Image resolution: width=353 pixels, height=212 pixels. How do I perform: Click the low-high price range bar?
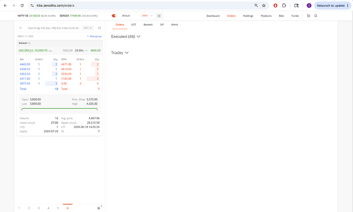point(59,109)
